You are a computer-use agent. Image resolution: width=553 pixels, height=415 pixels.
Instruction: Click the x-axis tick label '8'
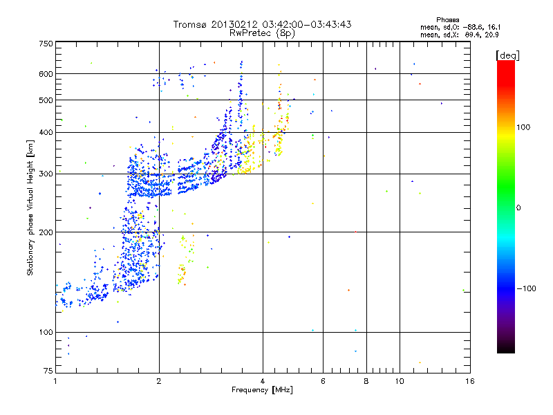pos(366,381)
